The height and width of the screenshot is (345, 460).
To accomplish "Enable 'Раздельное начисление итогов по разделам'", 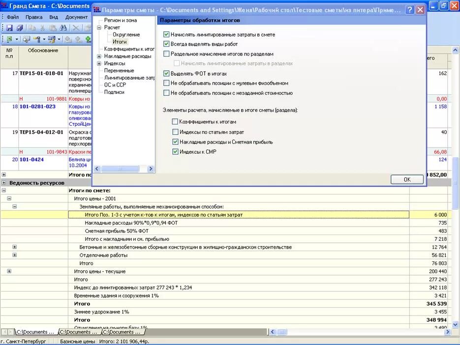I will click(x=166, y=54).
